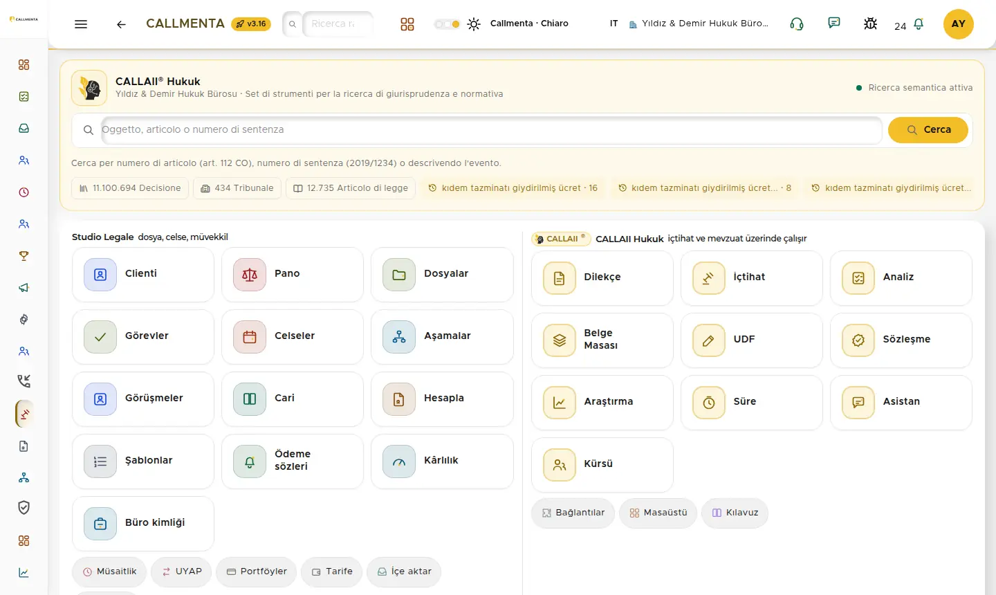This screenshot has width=996, height=595.
Task: Select the UYAP shortcut chip
Action: tap(181, 572)
